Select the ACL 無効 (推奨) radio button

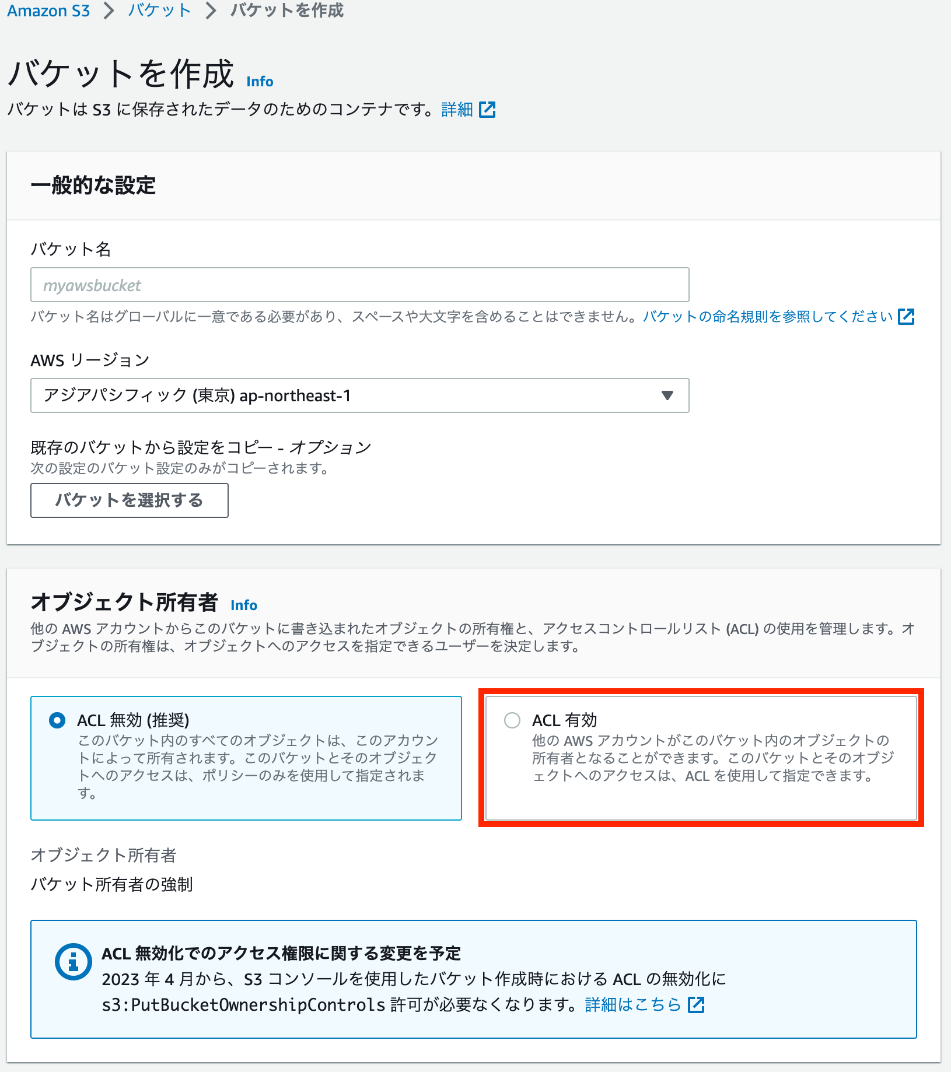57,721
